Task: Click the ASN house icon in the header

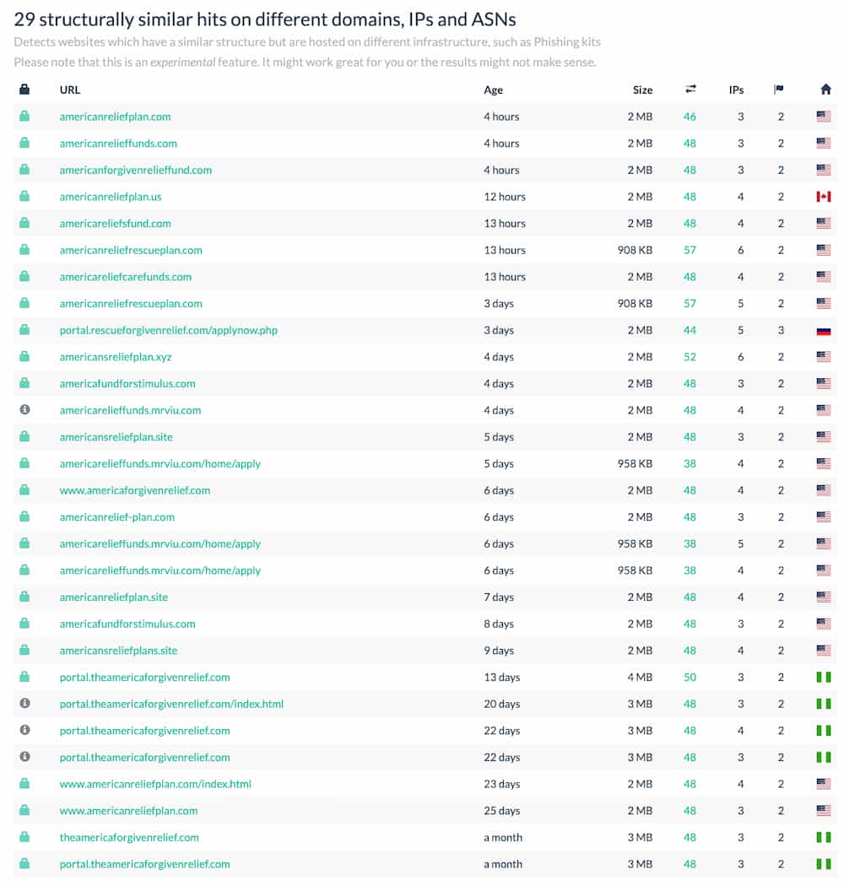Action: 825,87
